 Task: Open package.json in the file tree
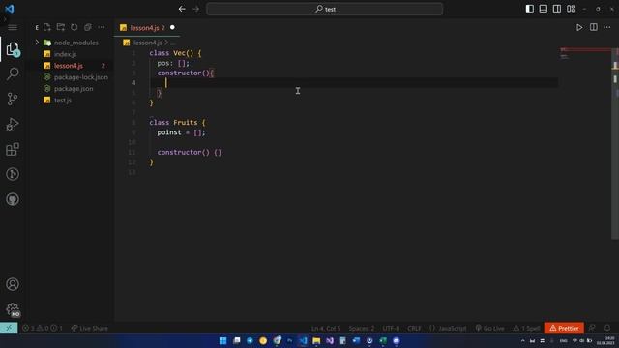(74, 88)
